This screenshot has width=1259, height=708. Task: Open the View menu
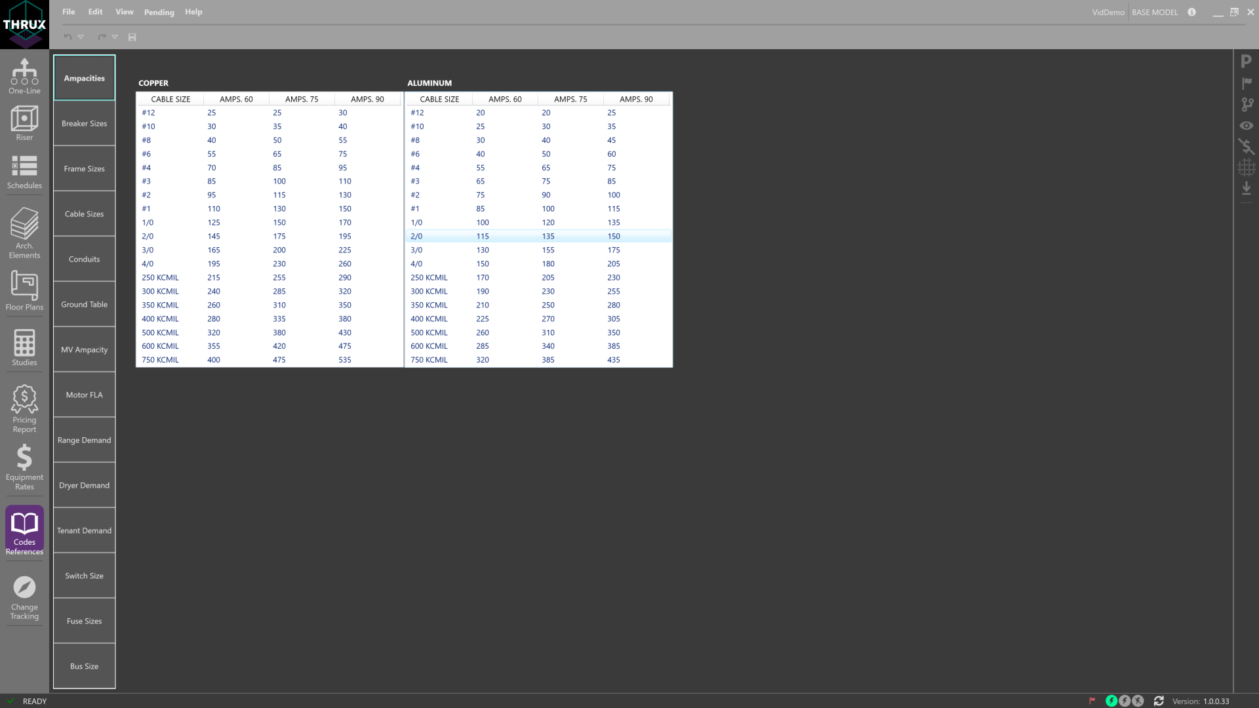(x=124, y=12)
